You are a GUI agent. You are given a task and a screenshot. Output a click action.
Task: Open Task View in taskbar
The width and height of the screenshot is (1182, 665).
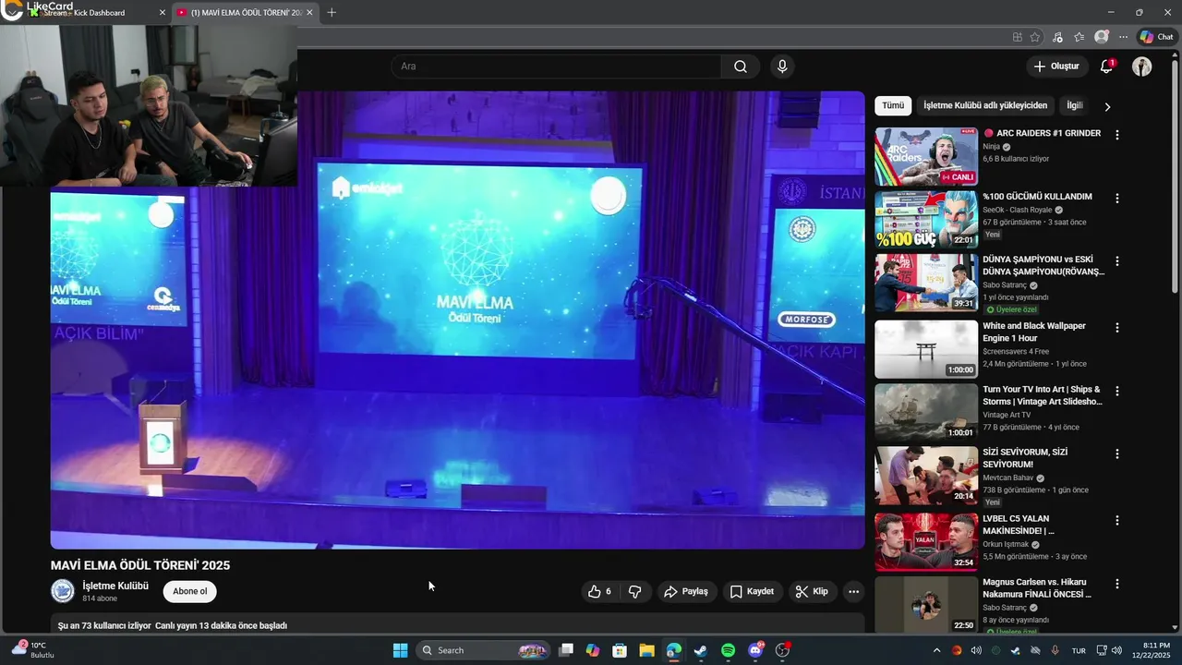566,650
